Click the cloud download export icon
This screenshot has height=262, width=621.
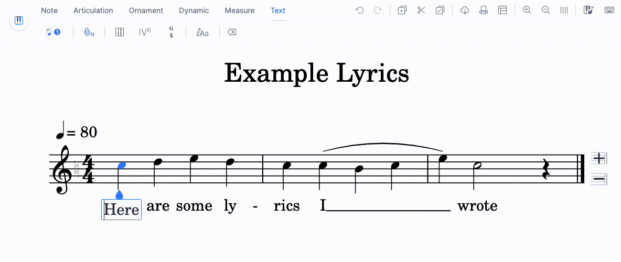pos(464,10)
